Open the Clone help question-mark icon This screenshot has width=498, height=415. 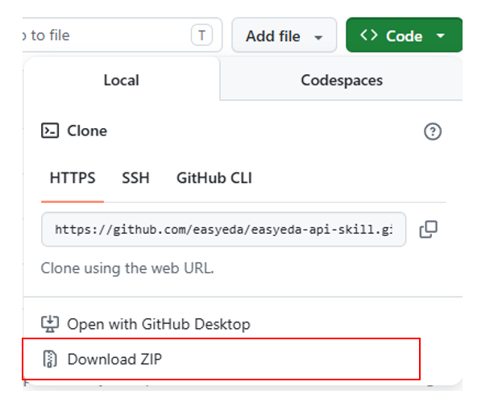(x=433, y=131)
